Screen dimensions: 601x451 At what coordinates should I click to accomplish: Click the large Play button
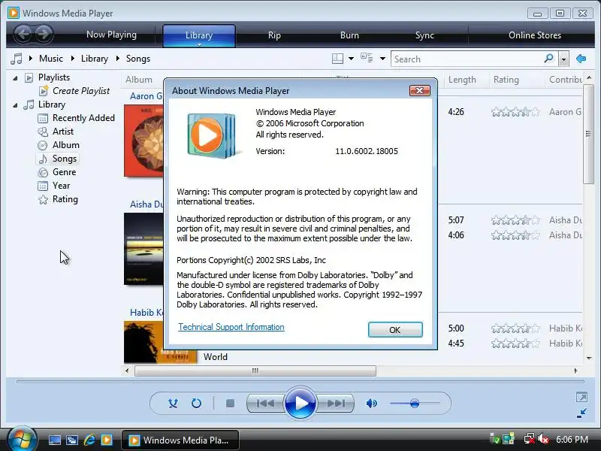coord(300,404)
